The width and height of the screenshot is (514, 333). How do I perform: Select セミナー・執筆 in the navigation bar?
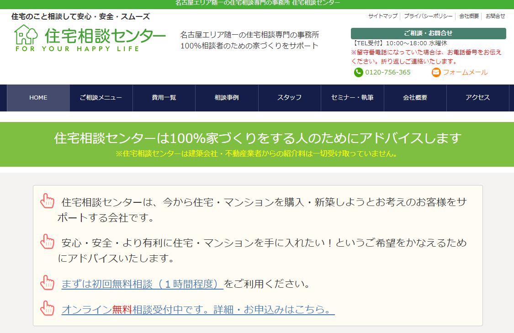click(353, 97)
